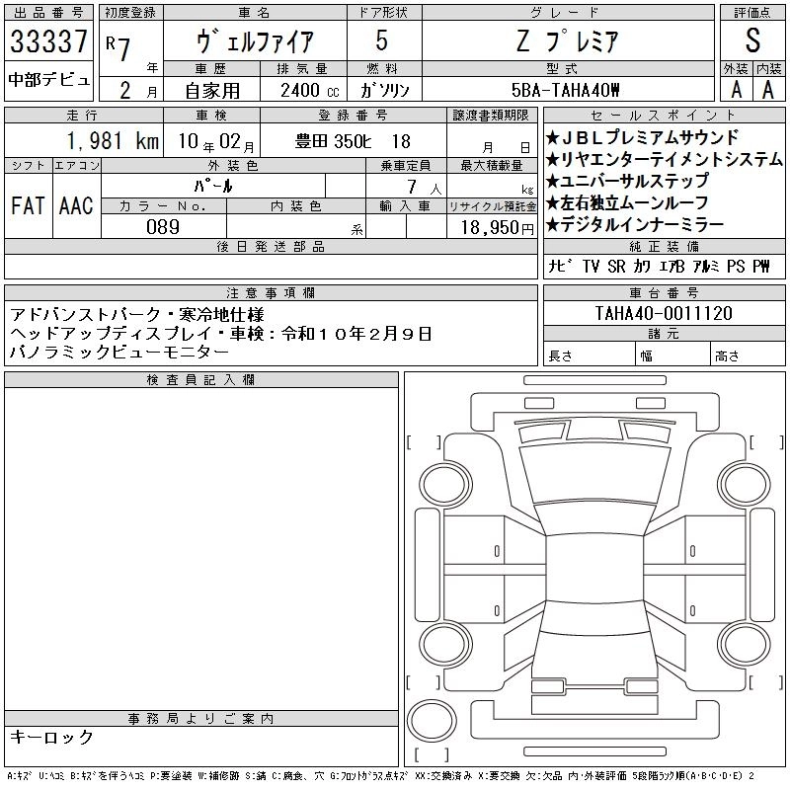Click lot number 33337
The width and height of the screenshot is (790, 790).
click(x=48, y=40)
